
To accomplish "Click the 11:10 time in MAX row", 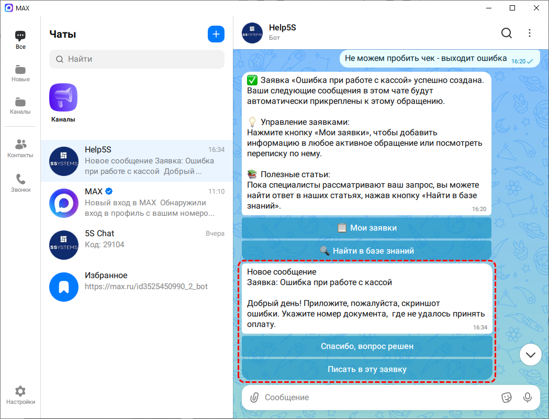I will coord(216,192).
